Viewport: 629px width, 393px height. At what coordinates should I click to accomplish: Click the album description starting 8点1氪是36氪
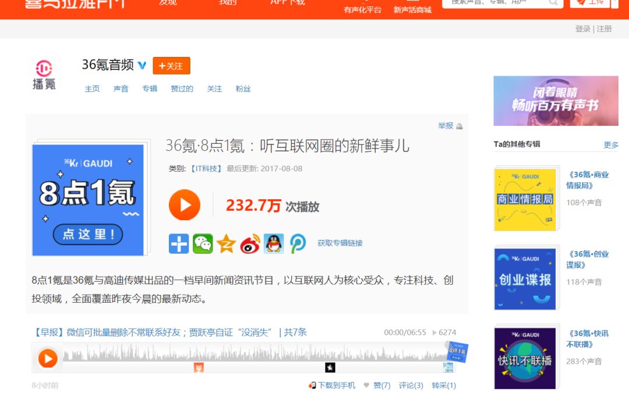coord(243,289)
